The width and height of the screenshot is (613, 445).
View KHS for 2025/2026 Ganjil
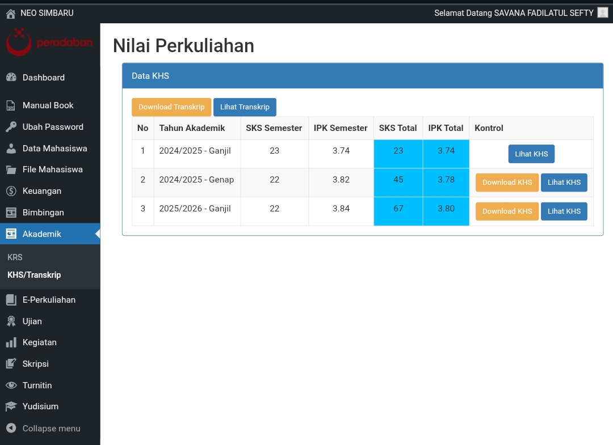coord(564,211)
